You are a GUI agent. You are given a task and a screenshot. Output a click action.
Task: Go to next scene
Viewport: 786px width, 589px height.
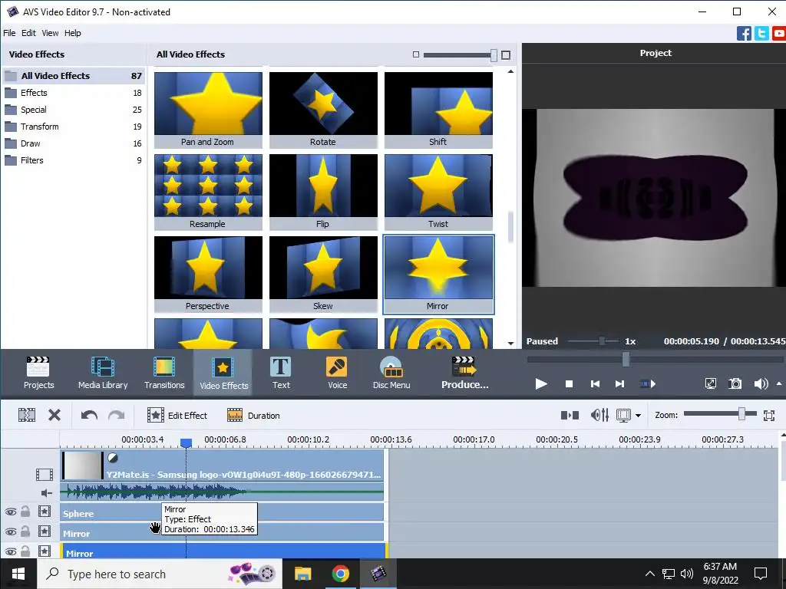648,384
